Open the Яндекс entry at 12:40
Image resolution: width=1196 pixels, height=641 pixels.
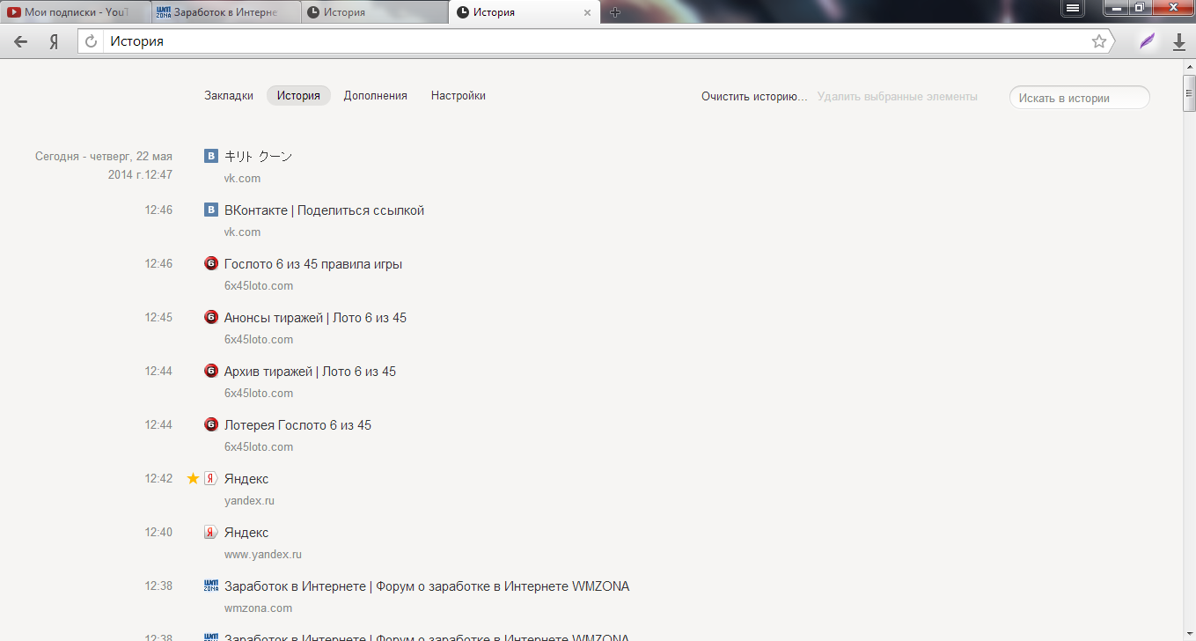pos(246,533)
